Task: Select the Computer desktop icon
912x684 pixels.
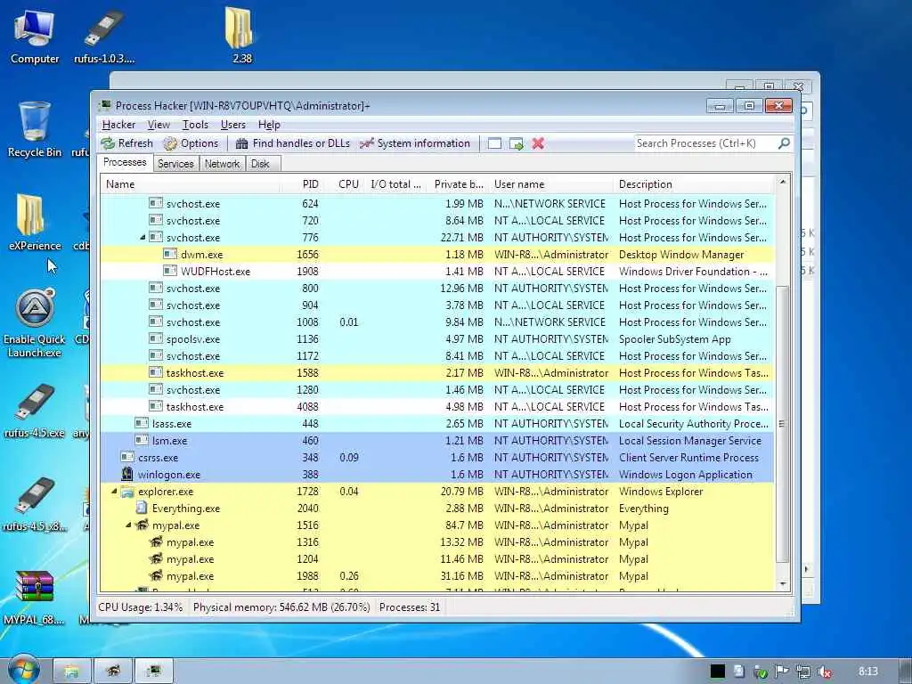Action: 35,36
